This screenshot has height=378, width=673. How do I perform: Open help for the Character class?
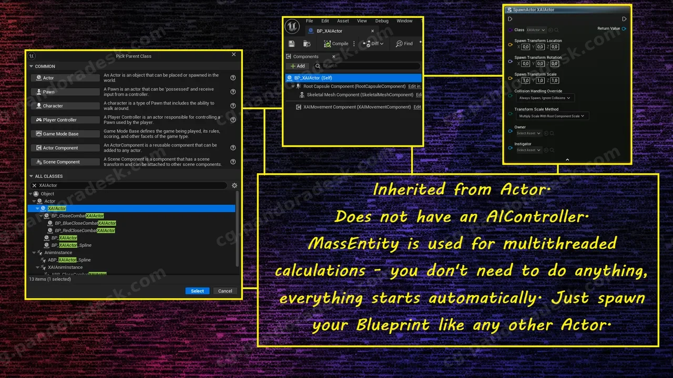(x=233, y=106)
